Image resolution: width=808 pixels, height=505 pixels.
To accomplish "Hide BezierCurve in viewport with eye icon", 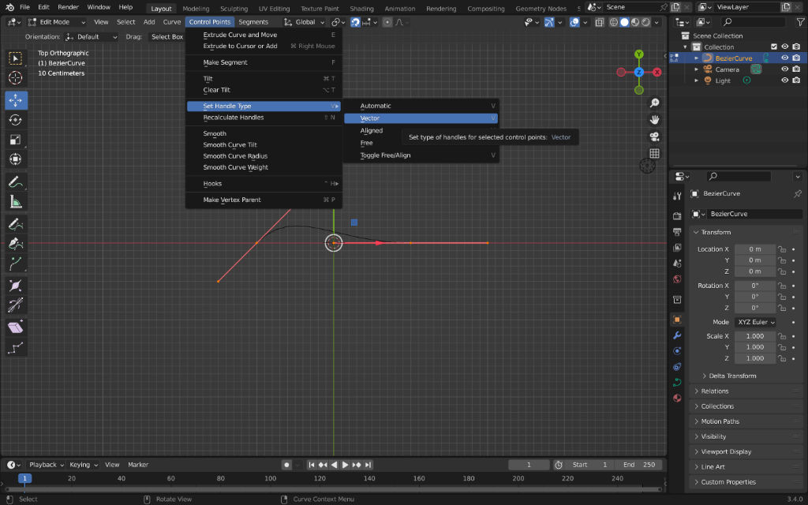I will [x=785, y=58].
